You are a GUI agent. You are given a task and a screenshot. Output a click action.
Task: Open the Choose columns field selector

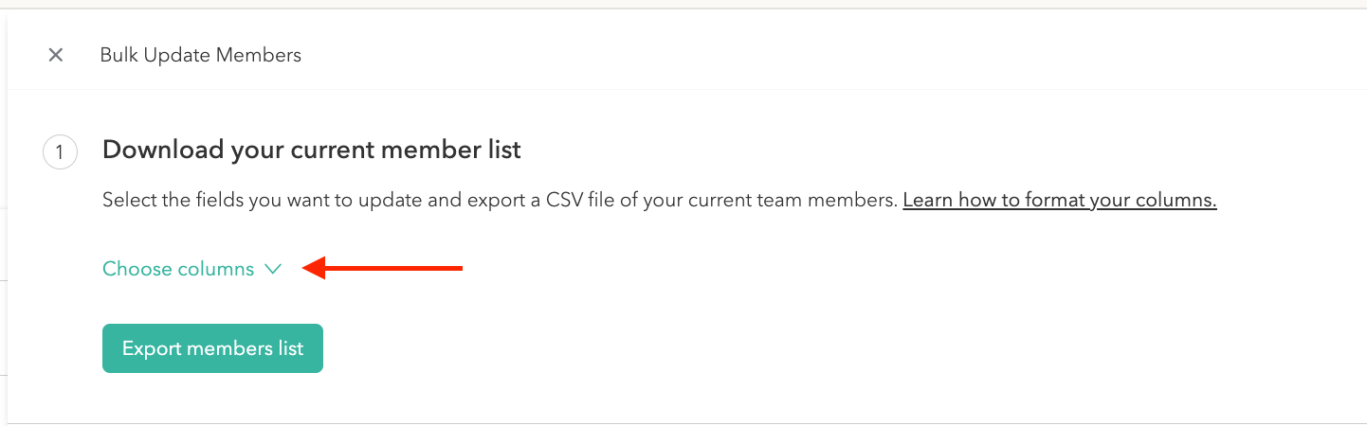[192, 269]
